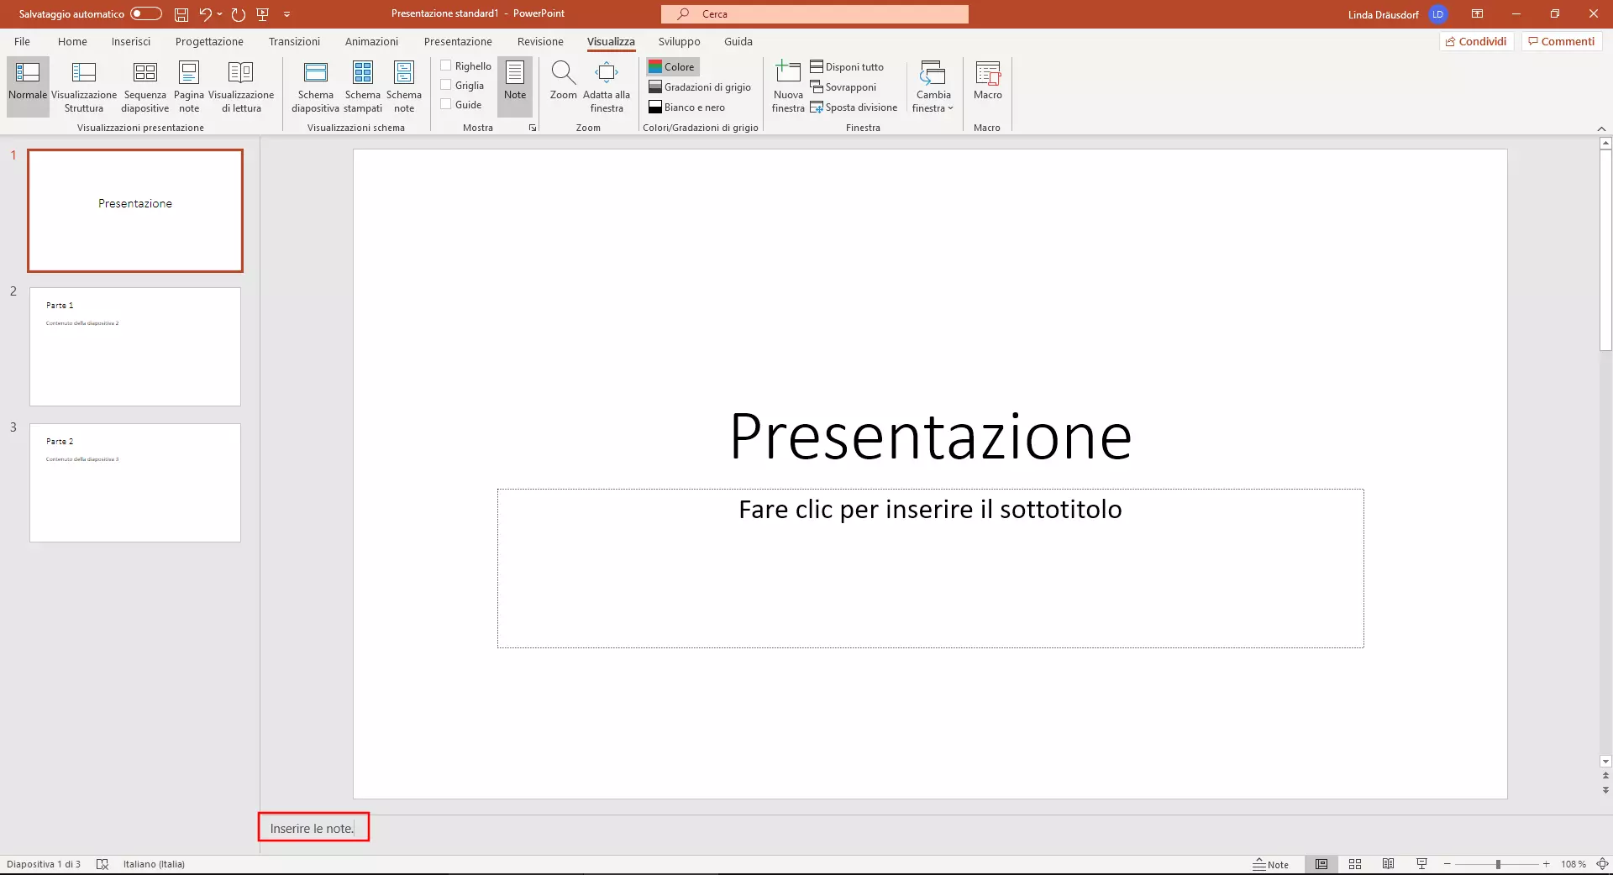Viewport: 1613px width, 875px height.
Task: Open Visualizzazione Struttura view
Action: click(84, 86)
